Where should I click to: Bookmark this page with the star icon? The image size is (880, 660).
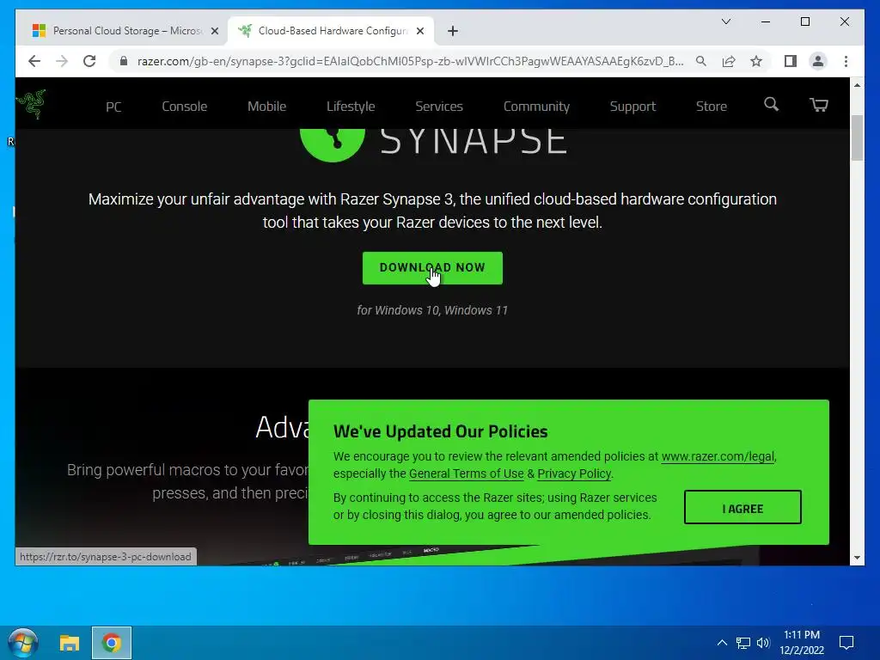(756, 61)
